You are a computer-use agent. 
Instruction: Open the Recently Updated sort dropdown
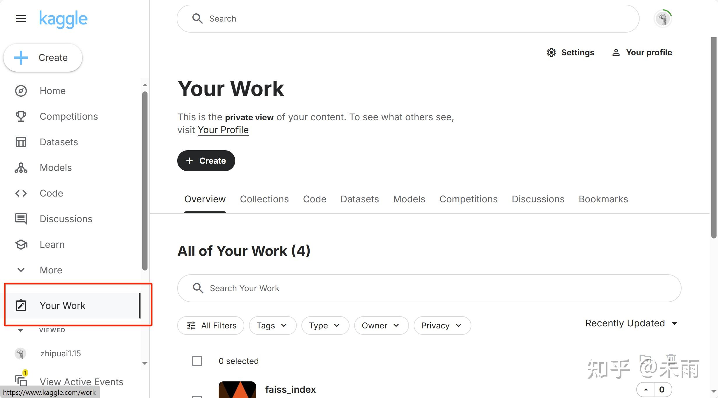631,323
